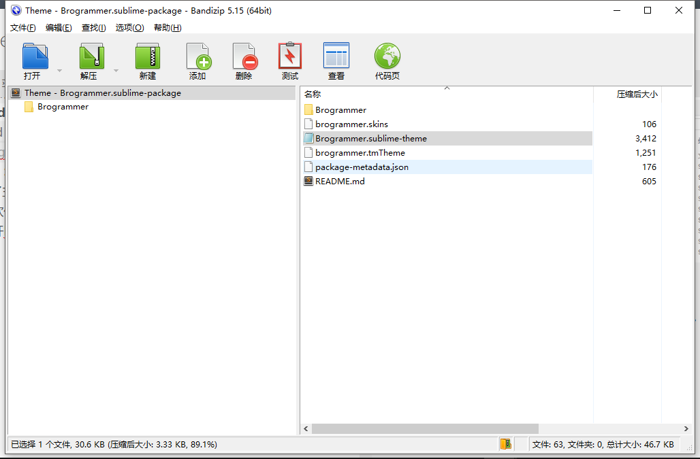Click the compressed size 176 cell
700x459 pixels.
point(649,167)
